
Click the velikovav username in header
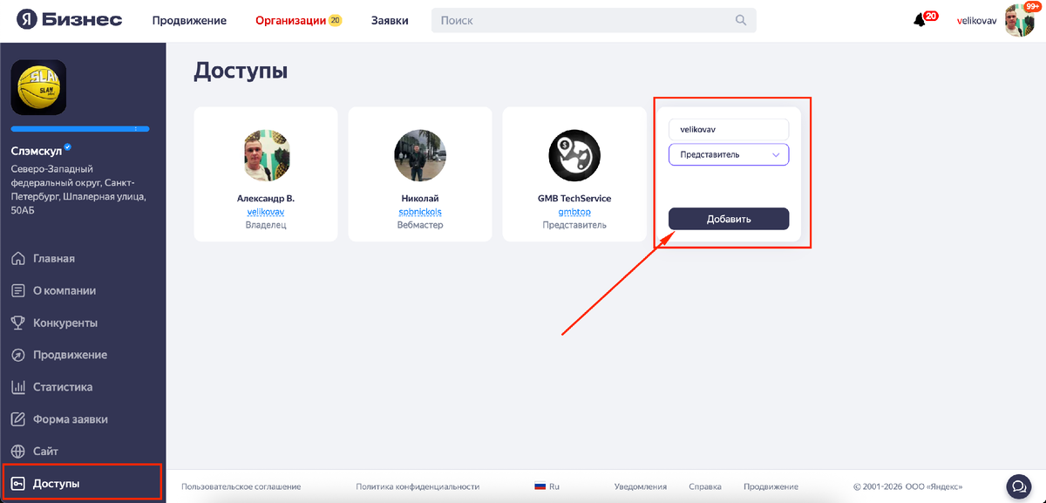tap(978, 21)
